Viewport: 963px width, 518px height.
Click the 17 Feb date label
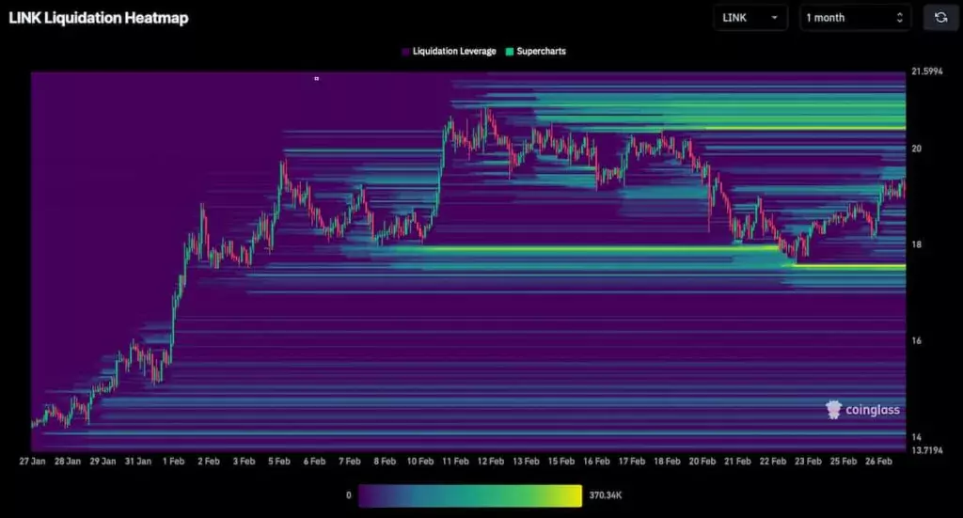(x=632, y=461)
